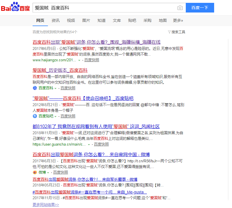Switch to the 图片 tab
The height and width of the screenshot is (208, 232).
click(86, 20)
